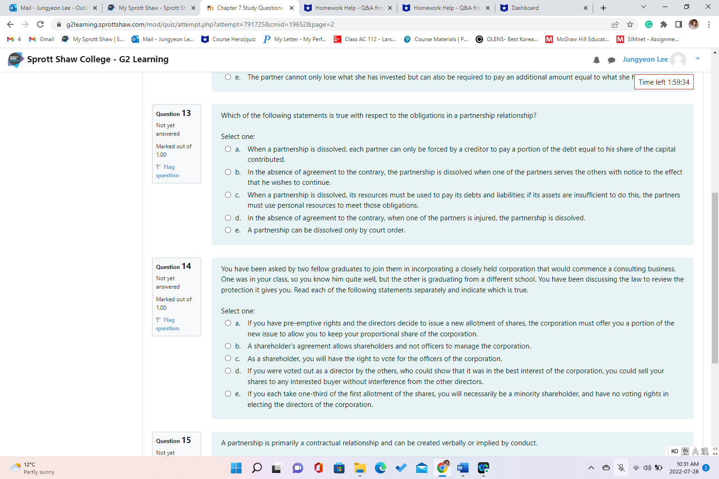719x479 pixels.
Task: Open the messages speech bubble icon
Action: click(611, 59)
